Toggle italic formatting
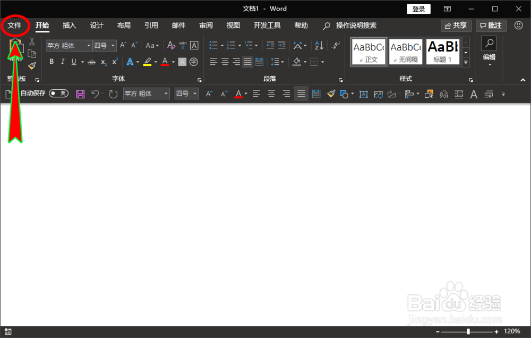The width and height of the screenshot is (531, 338). (x=63, y=62)
